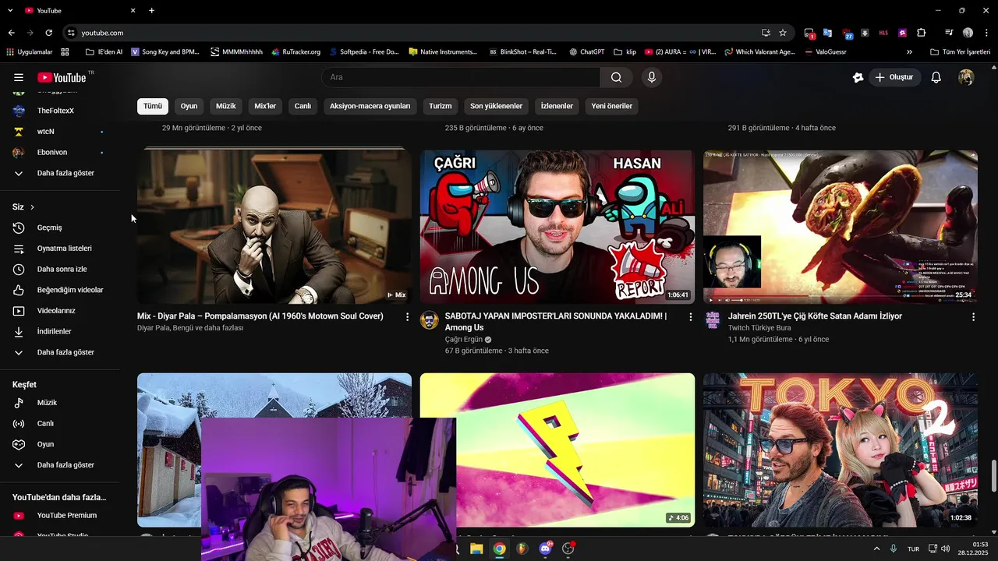Open File Explorer from the taskbar
This screenshot has width=998, height=561.
pyautogui.click(x=476, y=549)
